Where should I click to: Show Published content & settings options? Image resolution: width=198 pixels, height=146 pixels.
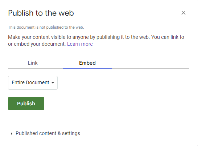[45, 133]
